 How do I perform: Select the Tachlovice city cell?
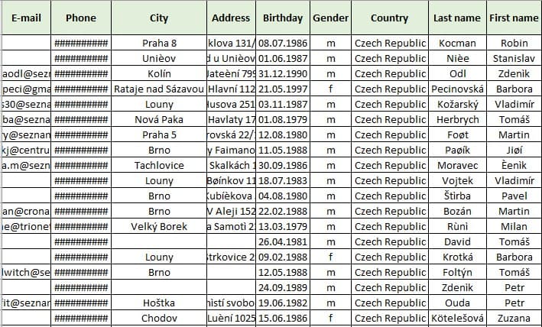[x=159, y=165]
